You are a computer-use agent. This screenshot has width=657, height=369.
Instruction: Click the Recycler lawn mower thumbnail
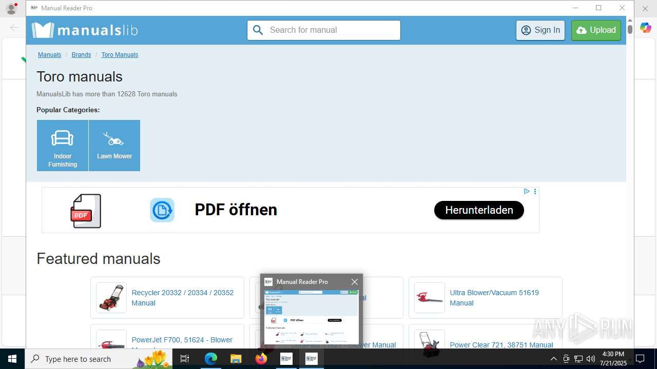coord(111,298)
